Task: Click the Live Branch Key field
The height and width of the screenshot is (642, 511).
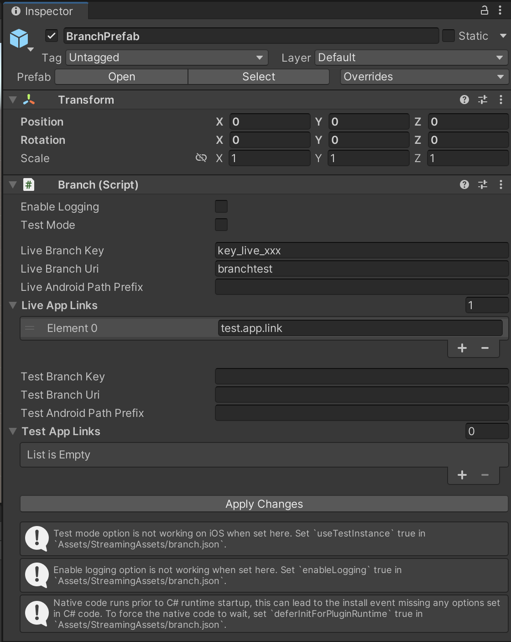Action: 362,250
